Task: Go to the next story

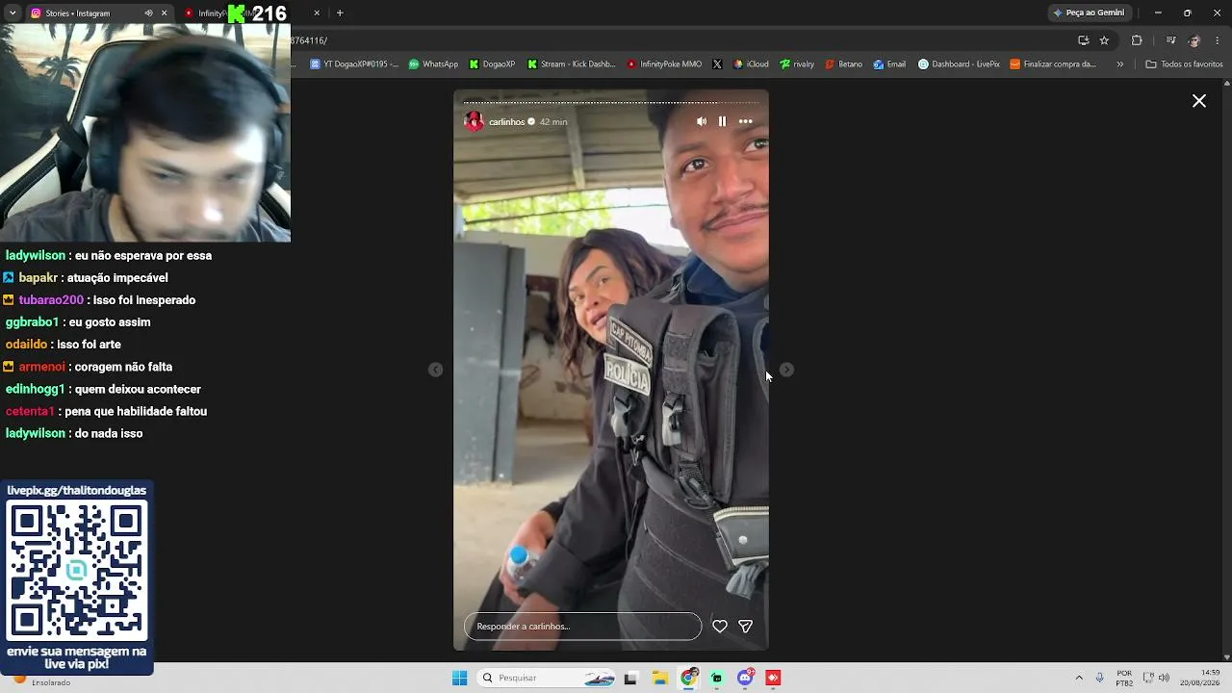Action: tap(786, 370)
